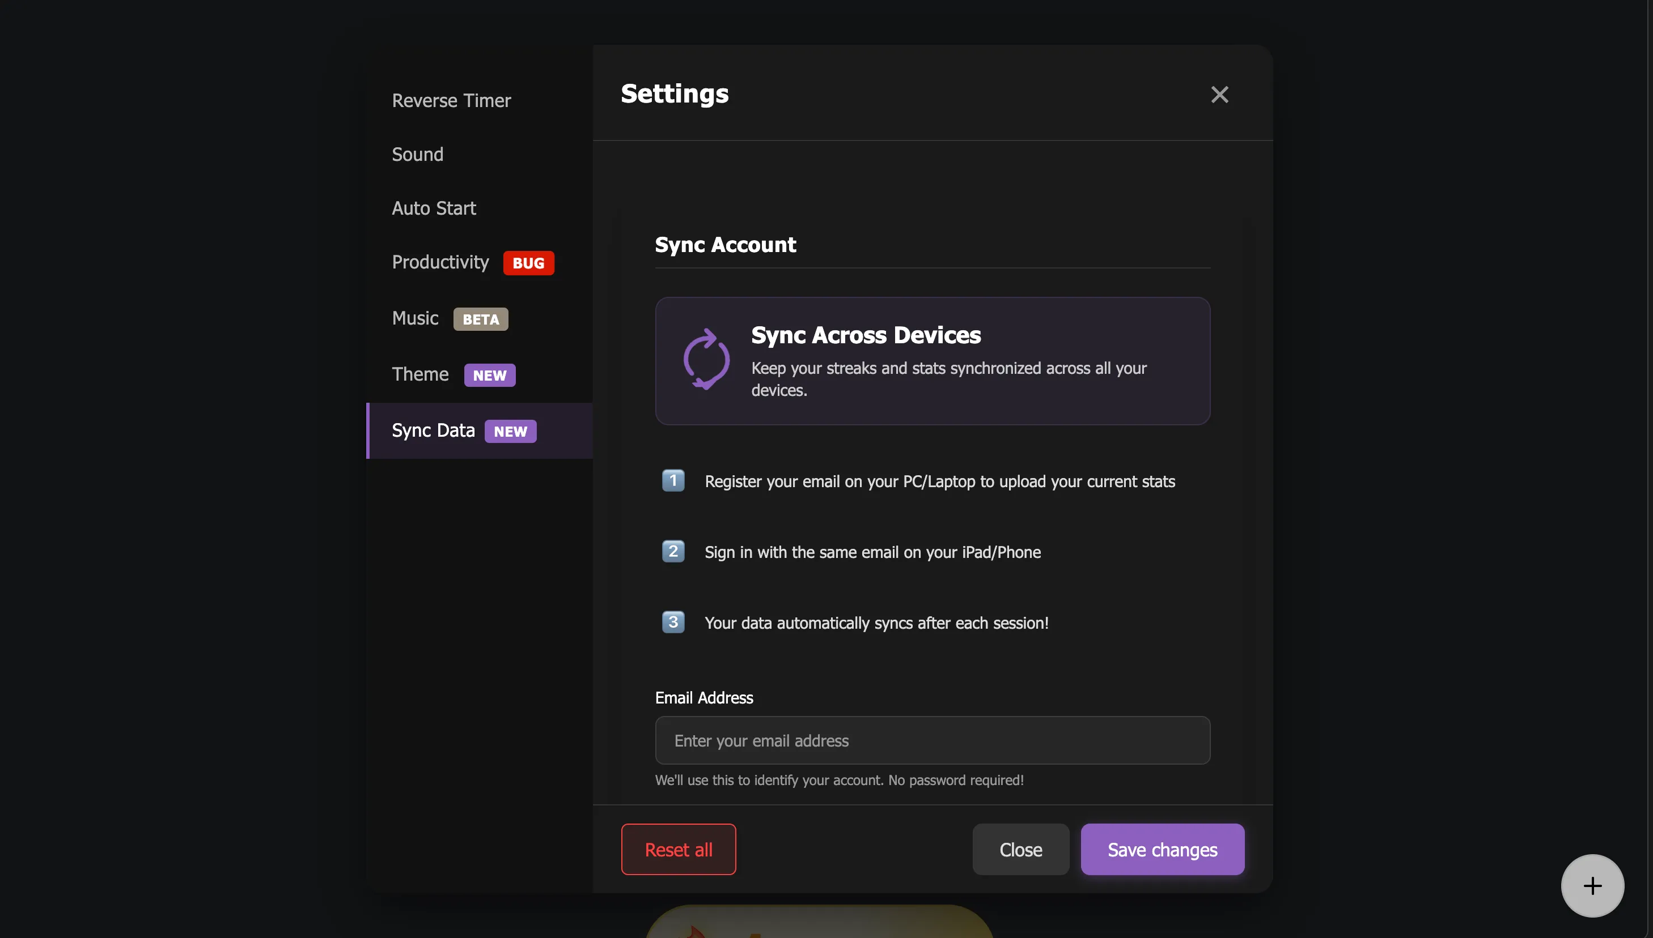Click the red BUG badge next to Productivity
Image resolution: width=1653 pixels, height=938 pixels.
(528, 263)
